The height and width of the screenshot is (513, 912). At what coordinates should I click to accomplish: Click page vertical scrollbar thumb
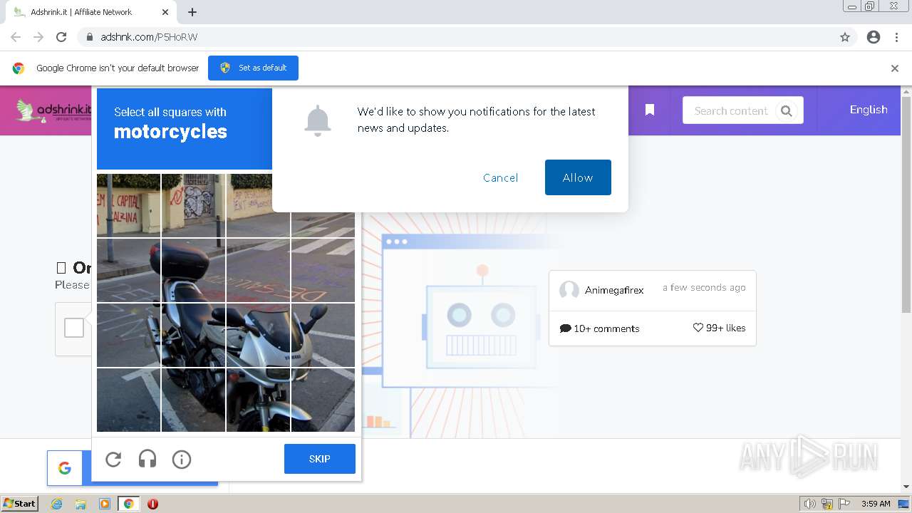906,205
